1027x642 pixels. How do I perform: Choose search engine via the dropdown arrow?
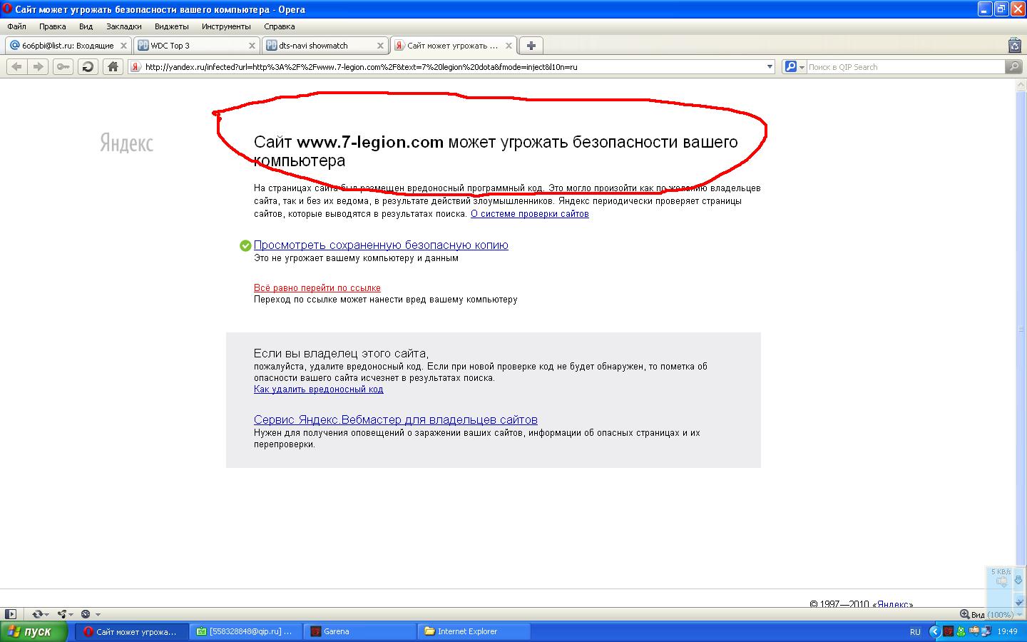pos(802,67)
